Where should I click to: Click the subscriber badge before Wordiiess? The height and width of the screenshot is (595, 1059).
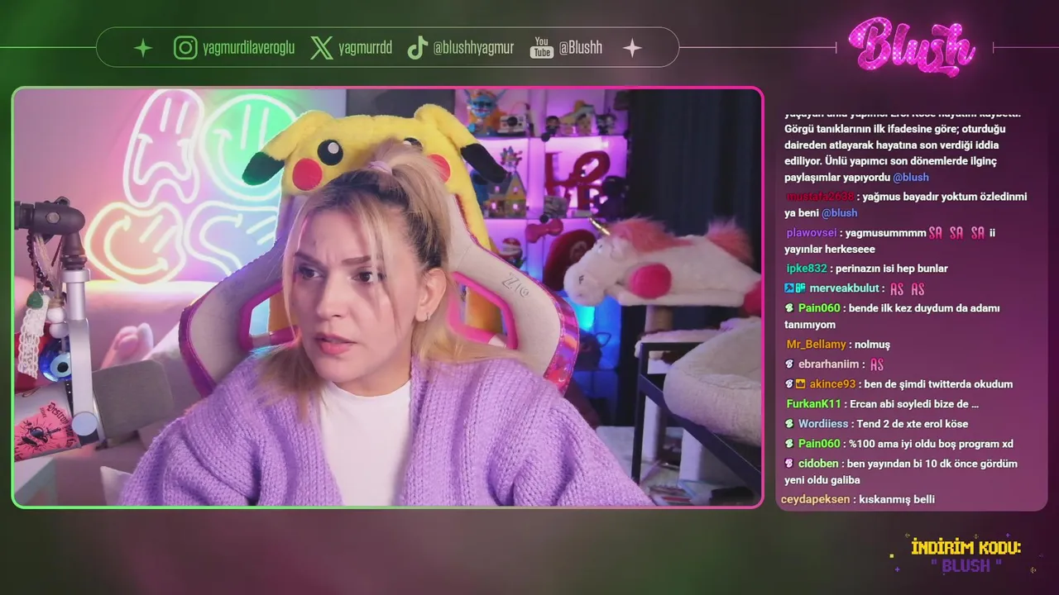(x=789, y=424)
